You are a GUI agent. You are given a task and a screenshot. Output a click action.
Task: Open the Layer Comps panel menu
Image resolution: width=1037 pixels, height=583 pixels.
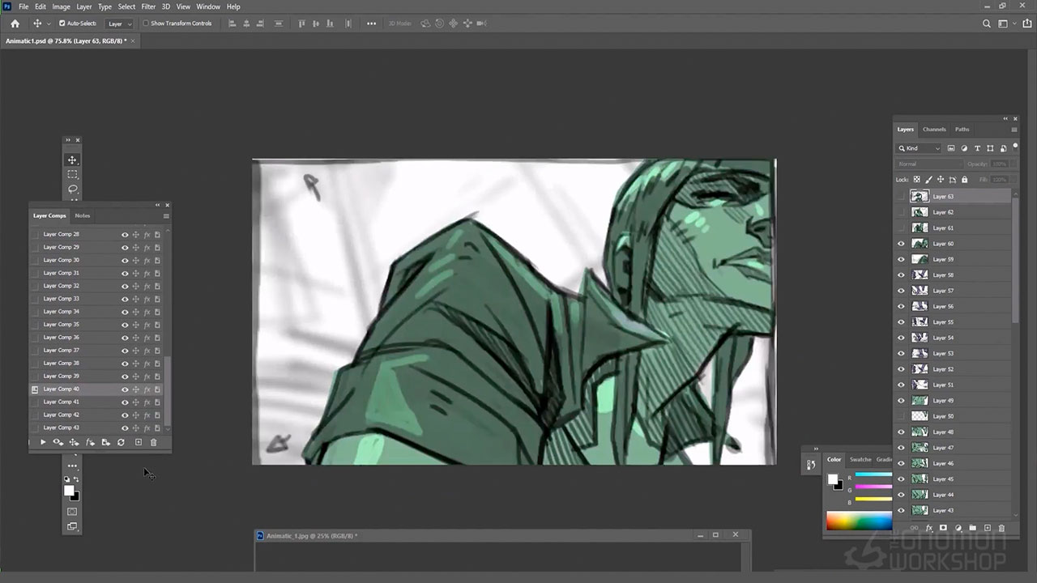(x=166, y=216)
